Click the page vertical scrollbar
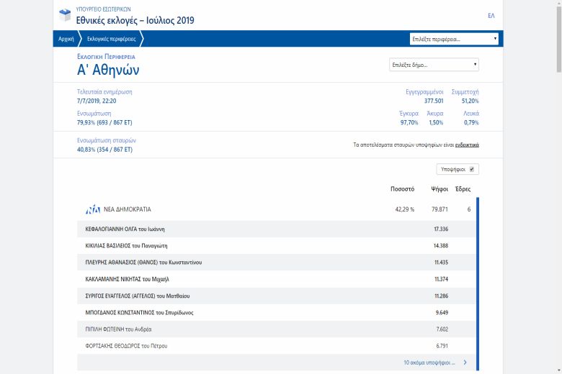 558,187
